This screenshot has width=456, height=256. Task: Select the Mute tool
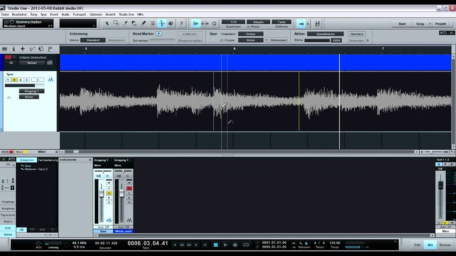(153, 23)
